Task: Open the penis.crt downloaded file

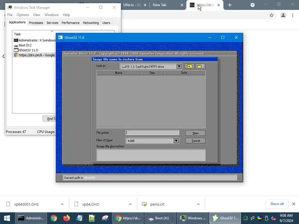Action: (157, 204)
